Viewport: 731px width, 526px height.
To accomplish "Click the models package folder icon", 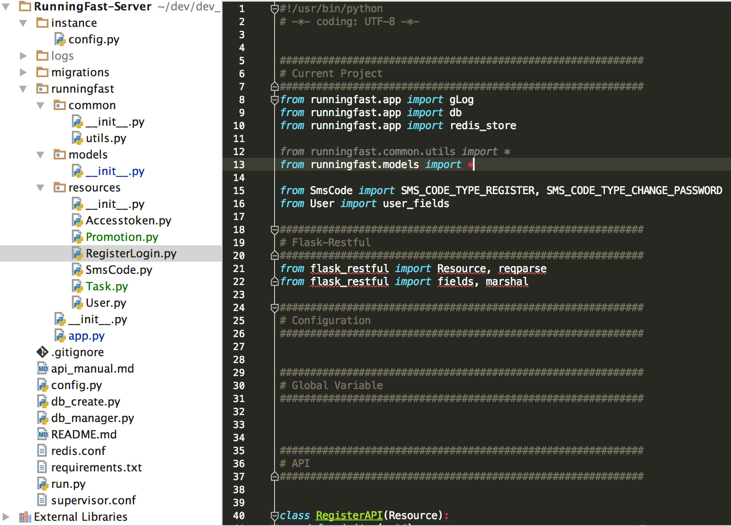I will [60, 154].
